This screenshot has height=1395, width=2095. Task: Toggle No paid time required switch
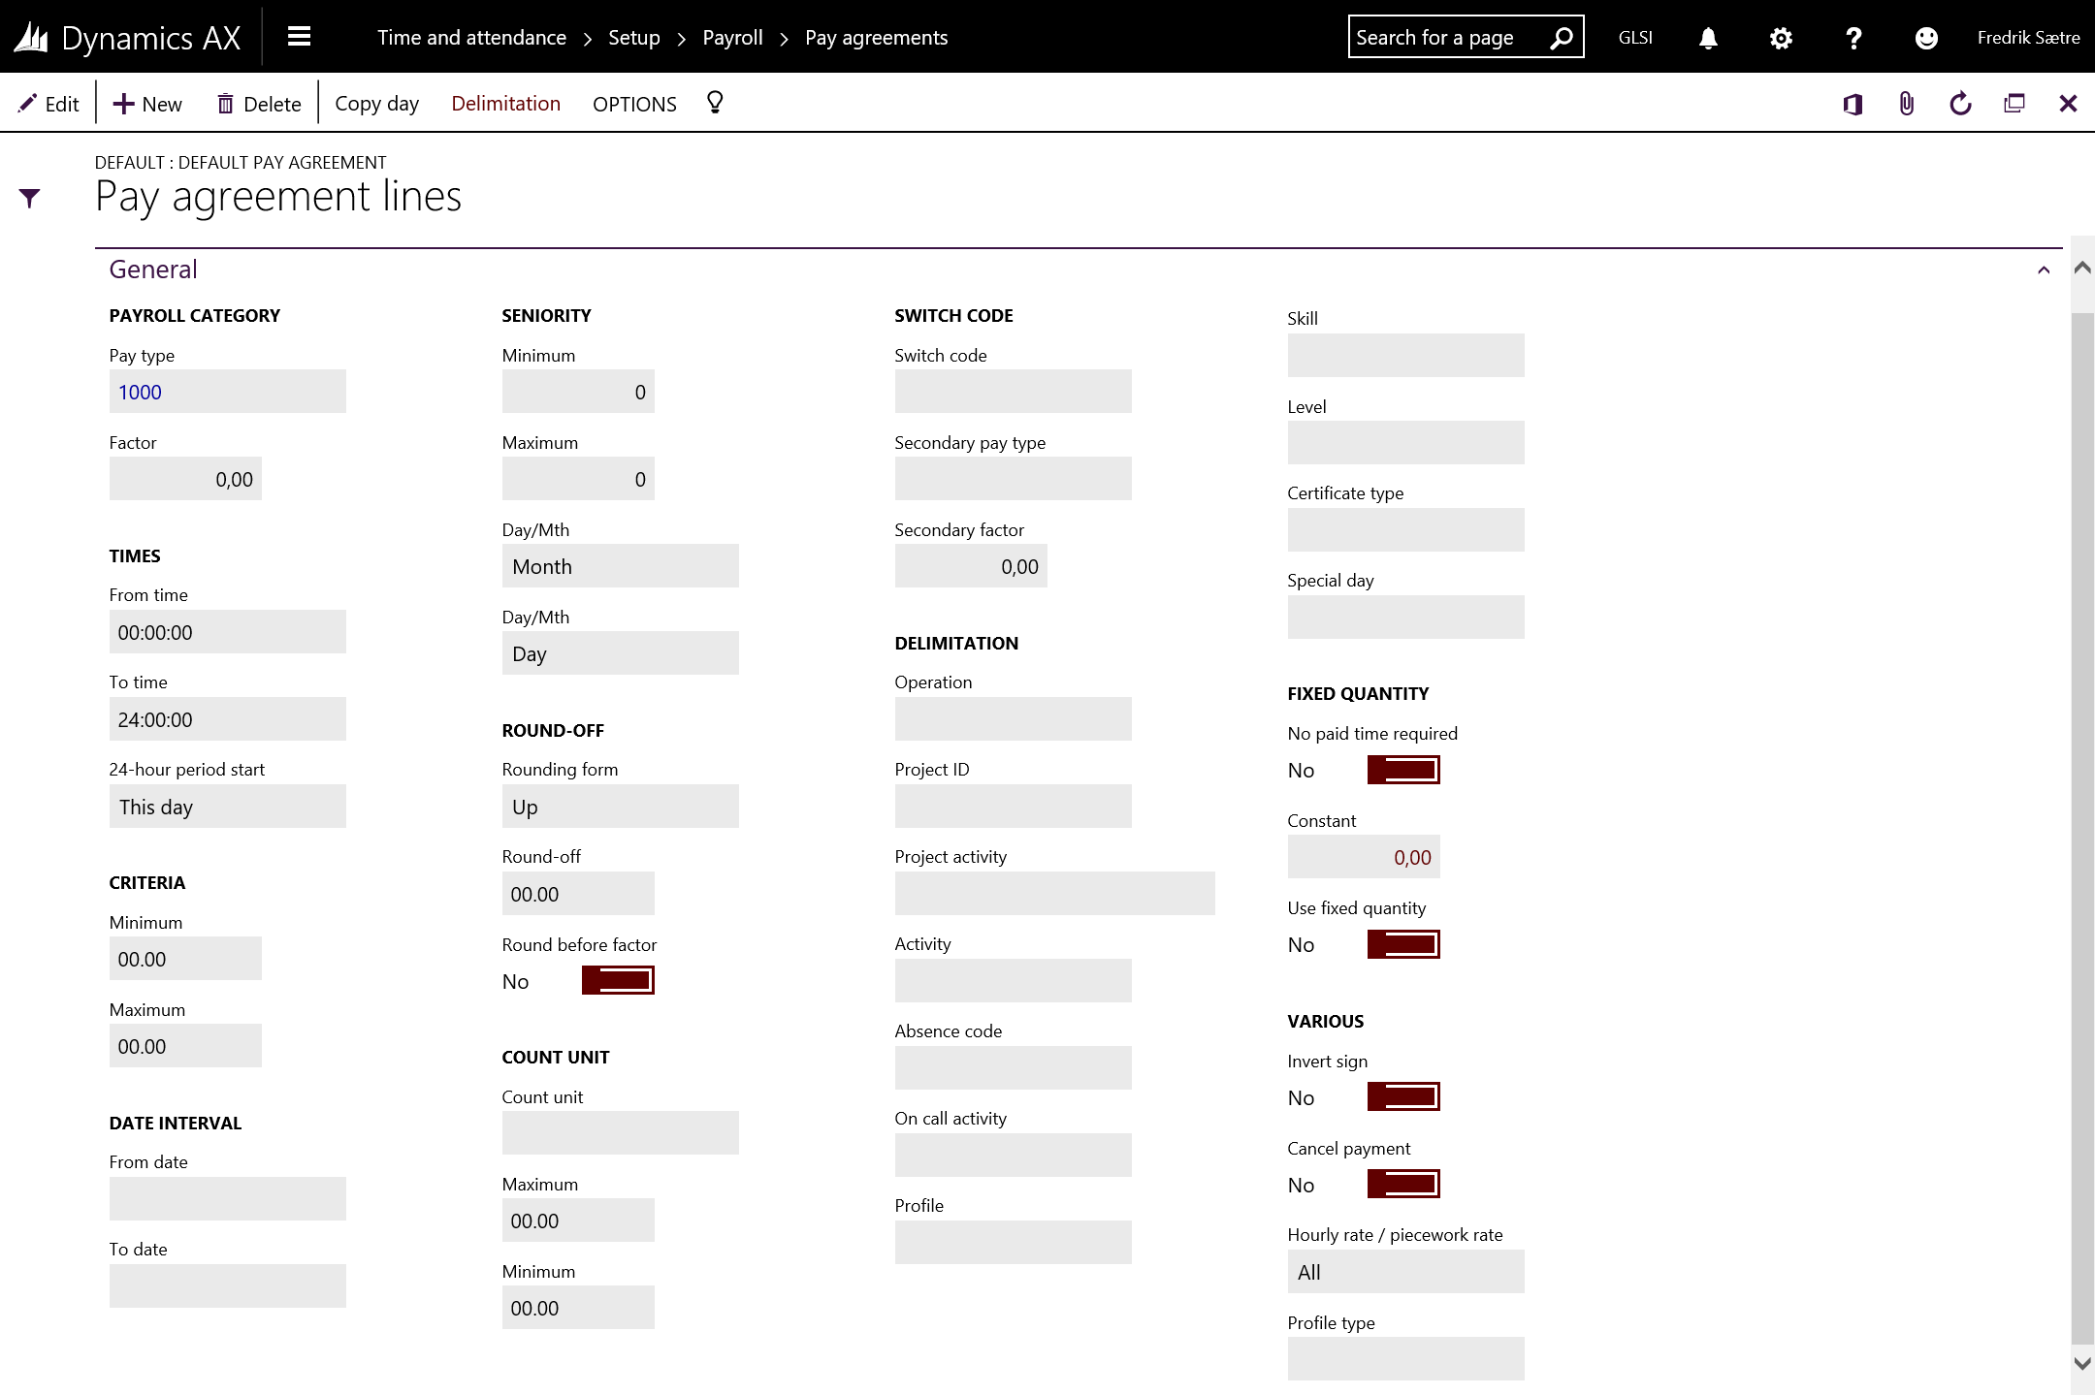pos(1403,770)
